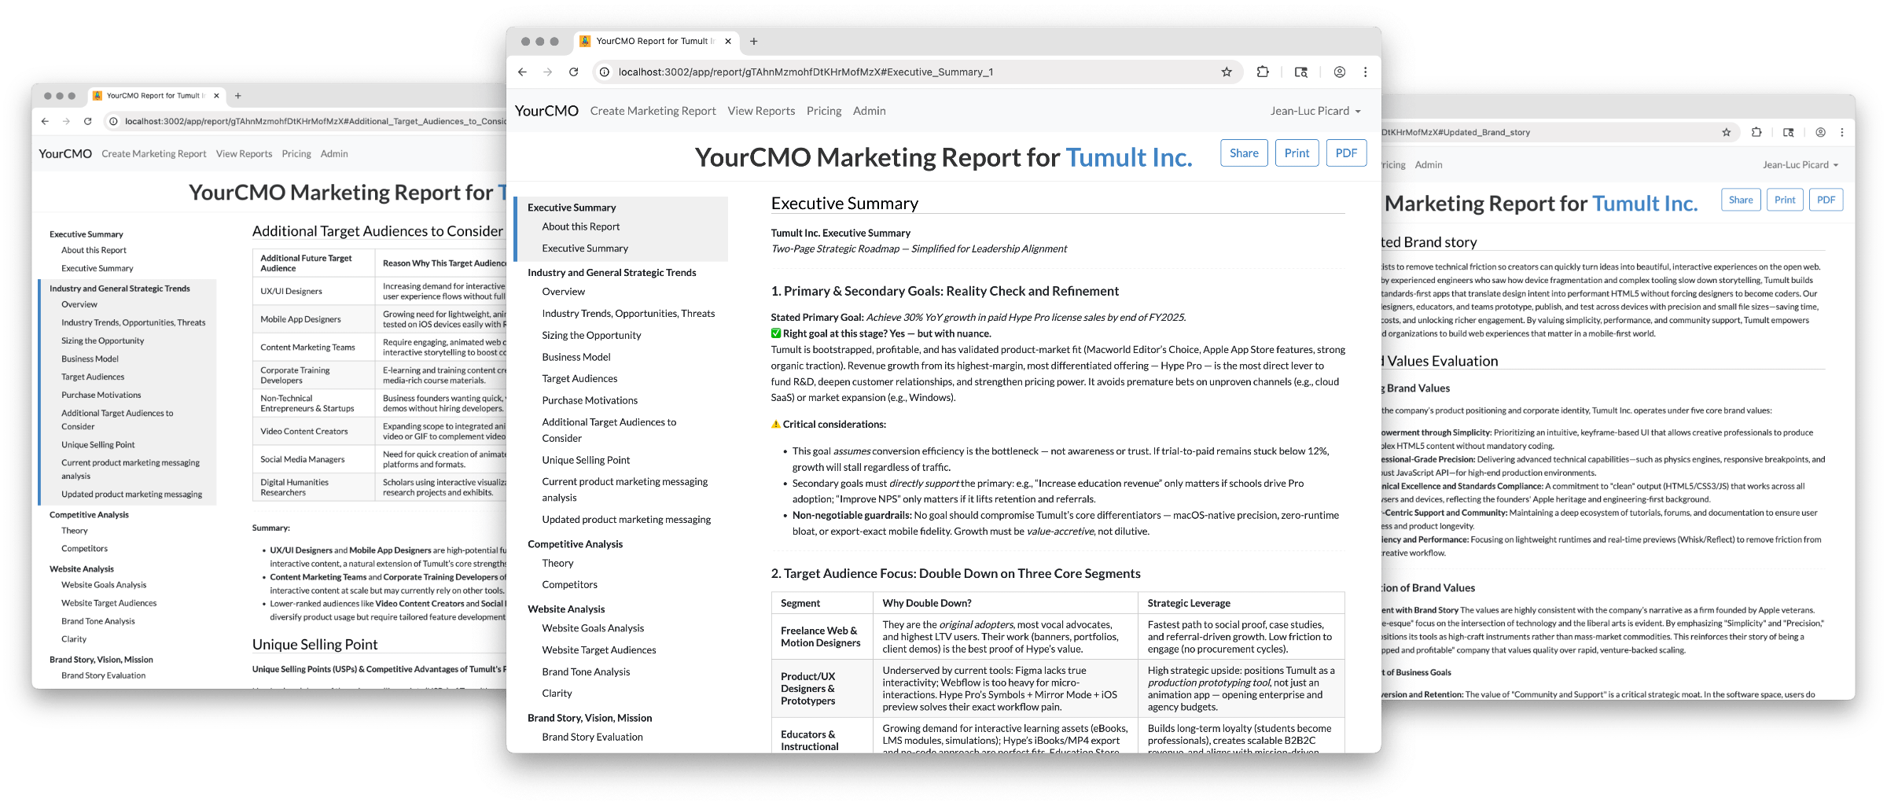
Task: Click the Share button
Action: (1243, 153)
